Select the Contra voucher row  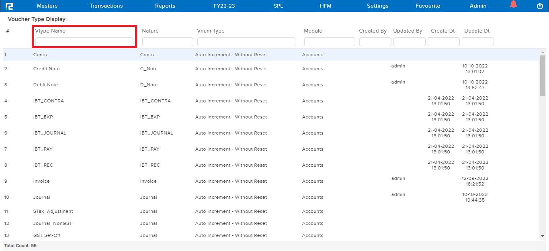161,55
